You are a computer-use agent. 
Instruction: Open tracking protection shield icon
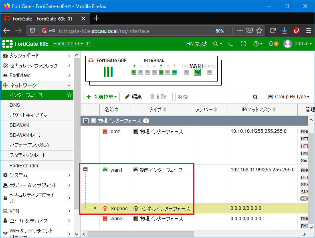pyautogui.click(x=32, y=31)
